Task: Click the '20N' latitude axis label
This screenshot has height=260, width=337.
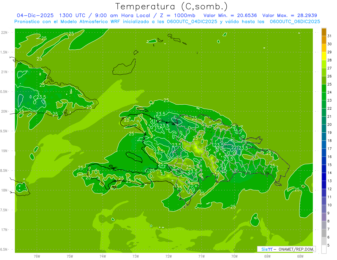Action: (x=5, y=111)
